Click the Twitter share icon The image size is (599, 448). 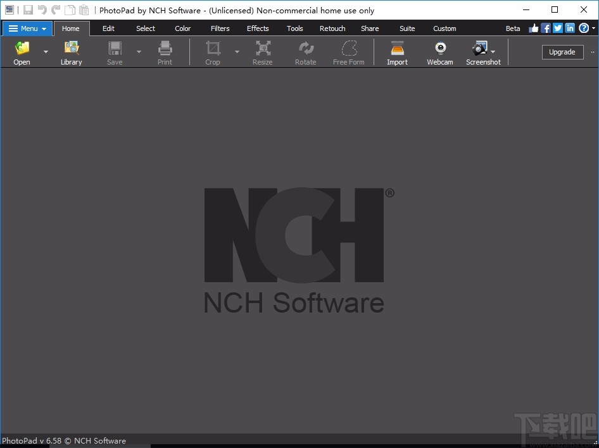point(558,28)
